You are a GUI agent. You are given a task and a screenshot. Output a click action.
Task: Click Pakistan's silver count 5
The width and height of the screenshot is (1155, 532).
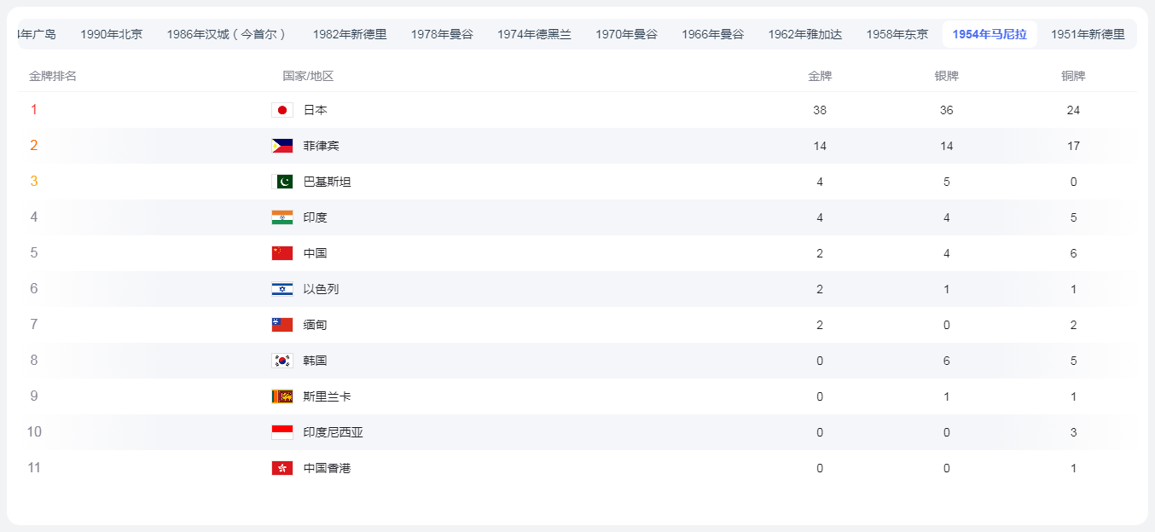pos(947,182)
